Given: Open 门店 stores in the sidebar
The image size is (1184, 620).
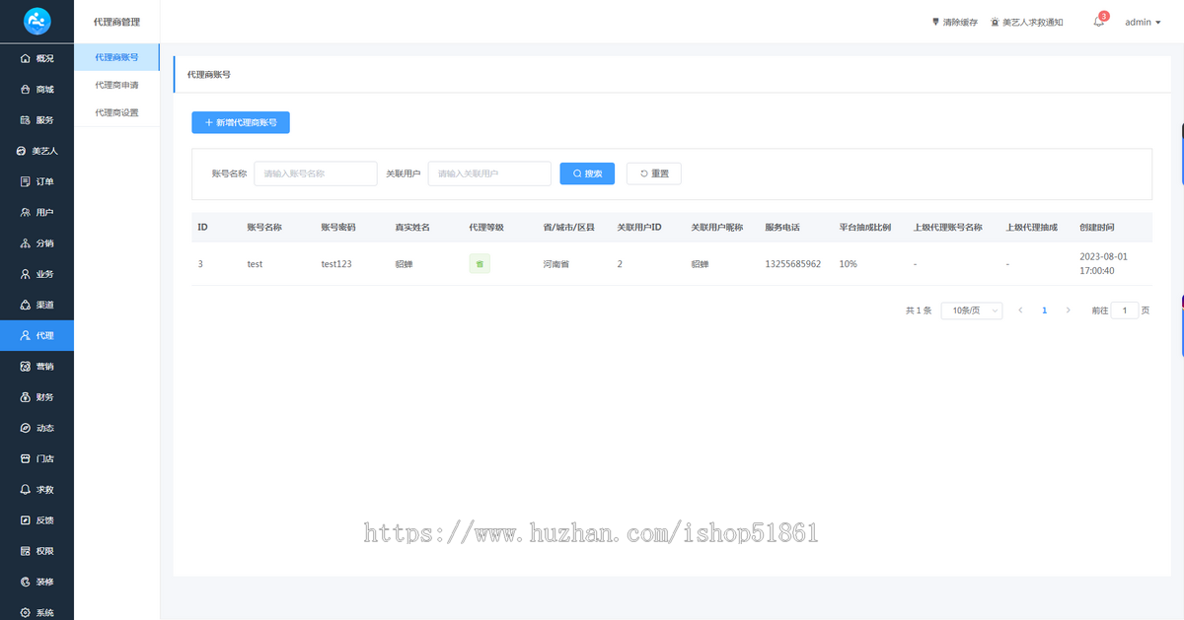Looking at the screenshot, I should 37,458.
